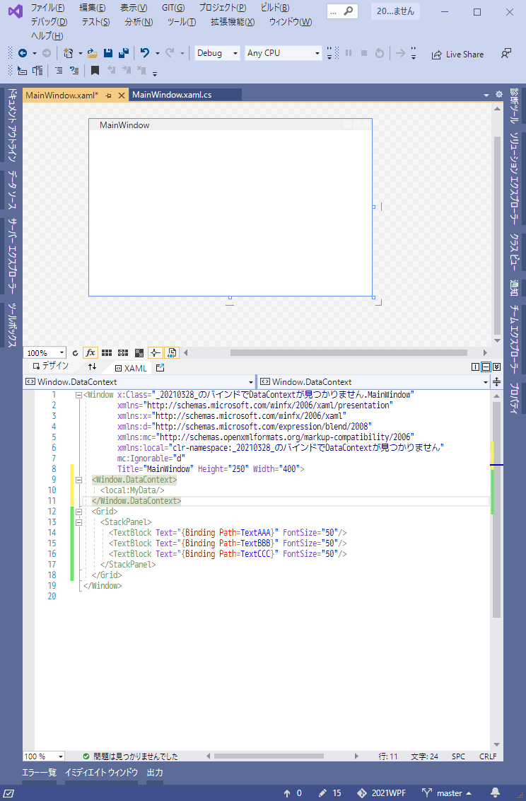This screenshot has height=801, width=526.
Task: Click the pin icon on the MainWindow.xaml tab
Action: pyautogui.click(x=108, y=96)
